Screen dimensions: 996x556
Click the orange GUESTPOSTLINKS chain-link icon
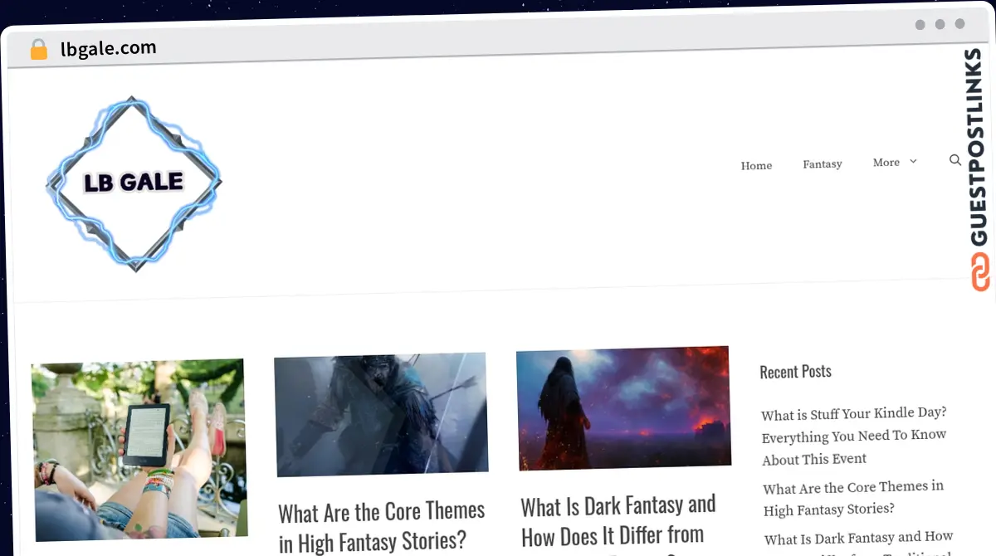(980, 271)
